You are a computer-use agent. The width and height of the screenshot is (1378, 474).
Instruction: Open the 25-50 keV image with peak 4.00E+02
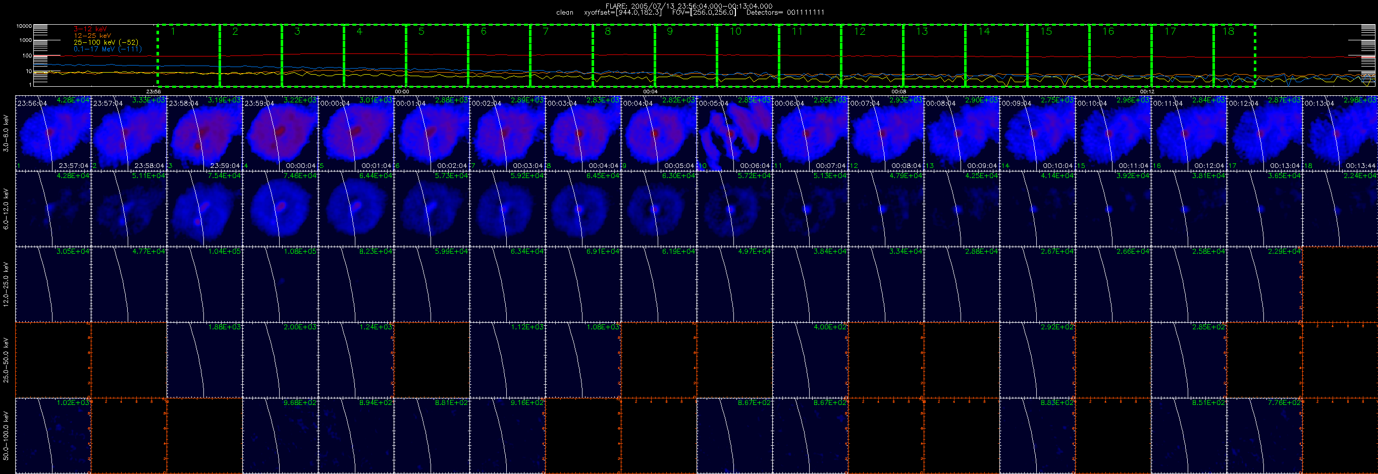pos(811,360)
